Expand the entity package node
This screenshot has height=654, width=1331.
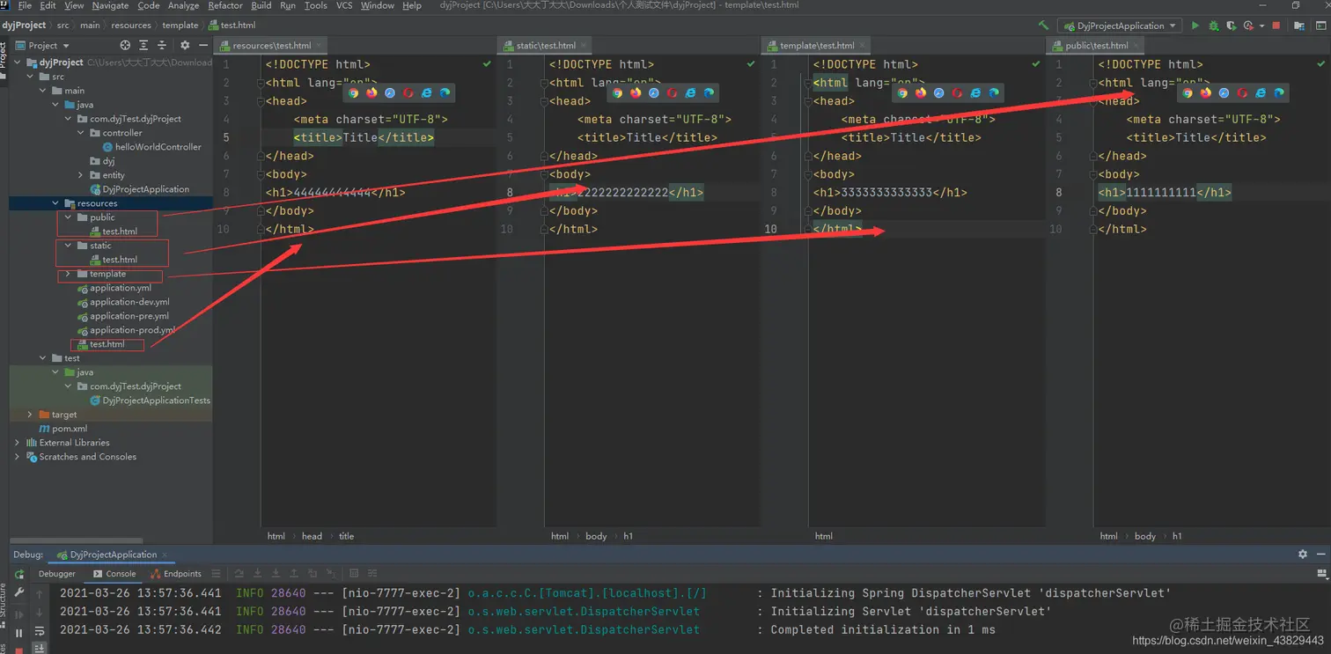pyautogui.click(x=81, y=175)
